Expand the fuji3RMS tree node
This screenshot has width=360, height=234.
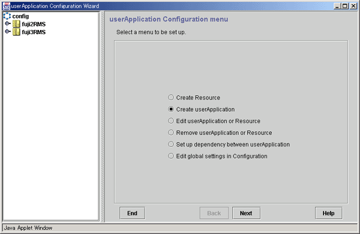8,31
